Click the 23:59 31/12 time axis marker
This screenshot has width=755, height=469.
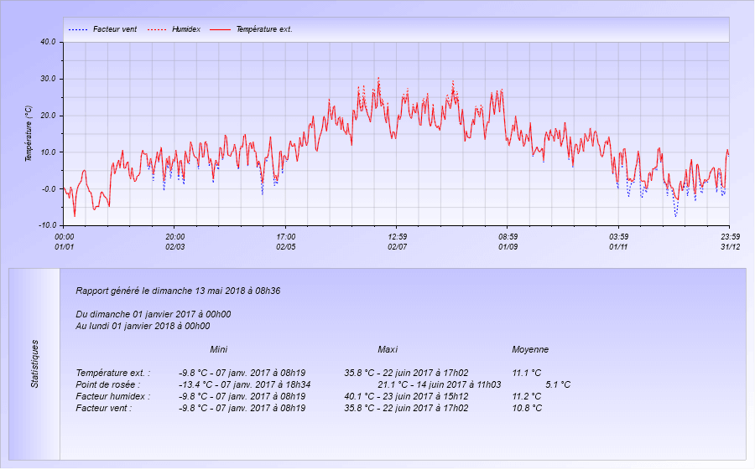(729, 241)
